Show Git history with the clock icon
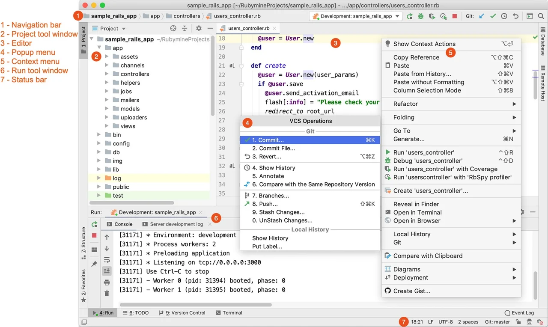 click(x=504, y=16)
